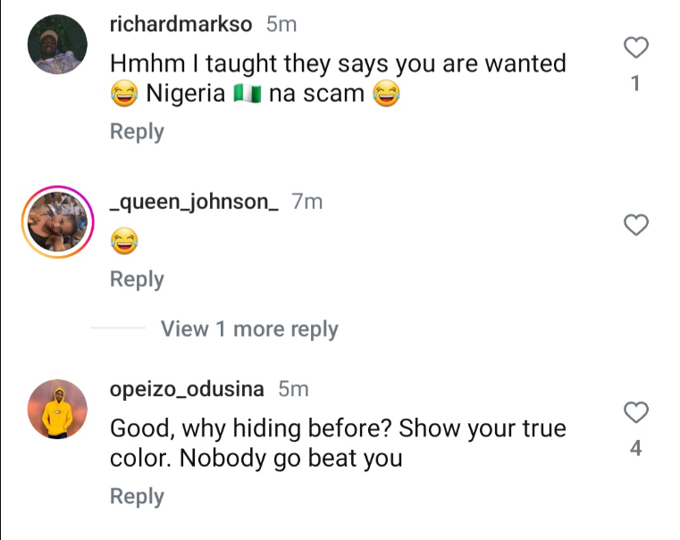Click the Nigeria flag emoji
The width and height of the screenshot is (680, 540).
pyautogui.click(x=247, y=94)
